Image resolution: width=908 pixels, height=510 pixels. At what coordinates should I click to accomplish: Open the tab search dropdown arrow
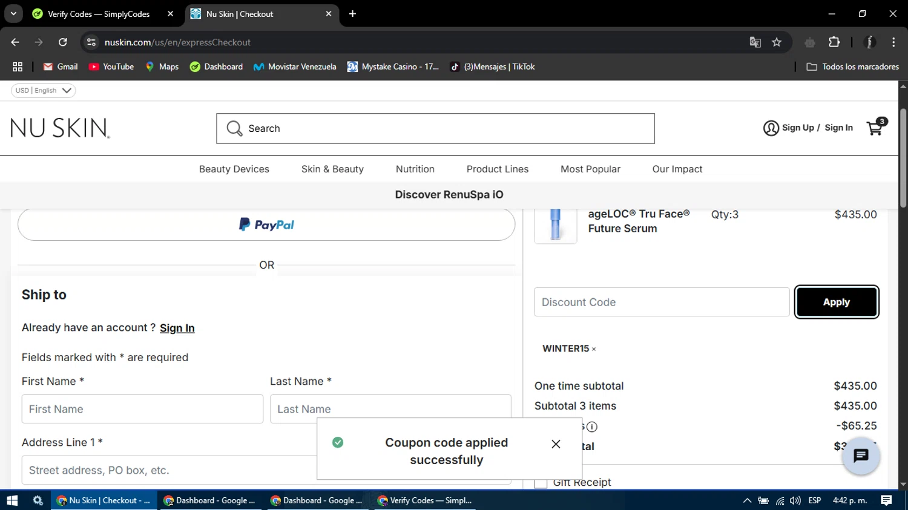[13, 14]
